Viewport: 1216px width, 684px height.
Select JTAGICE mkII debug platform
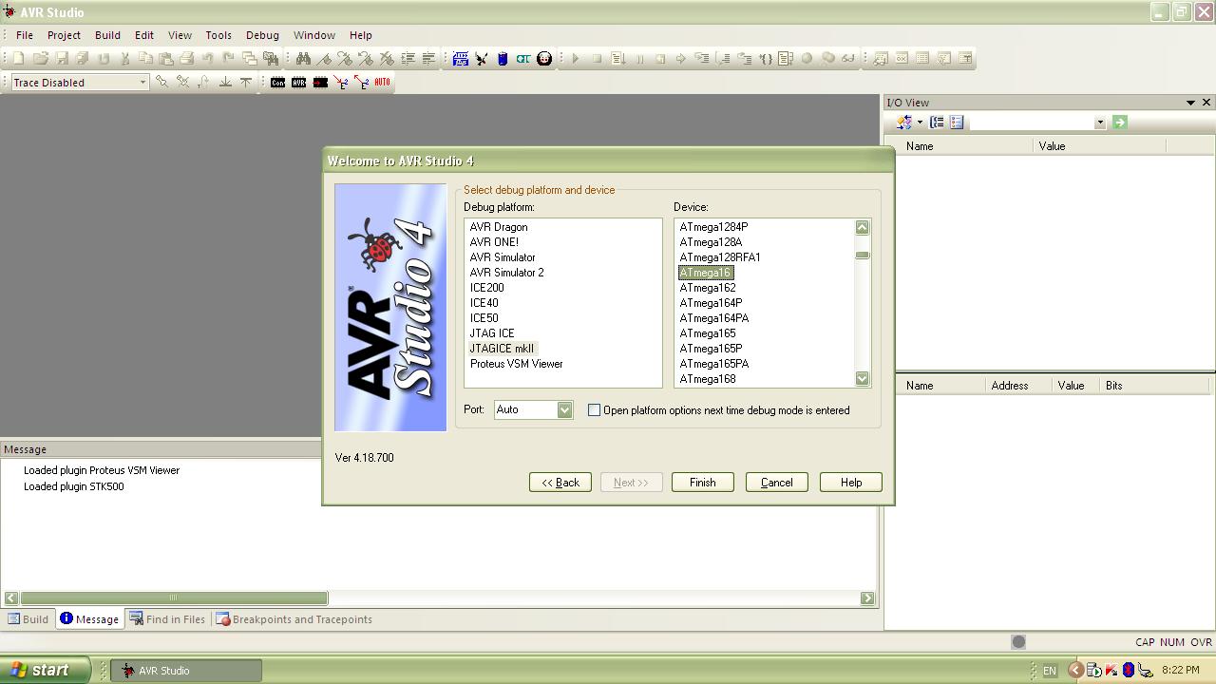tap(502, 349)
